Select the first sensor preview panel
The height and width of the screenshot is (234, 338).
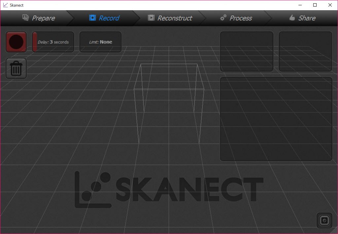tap(247, 51)
